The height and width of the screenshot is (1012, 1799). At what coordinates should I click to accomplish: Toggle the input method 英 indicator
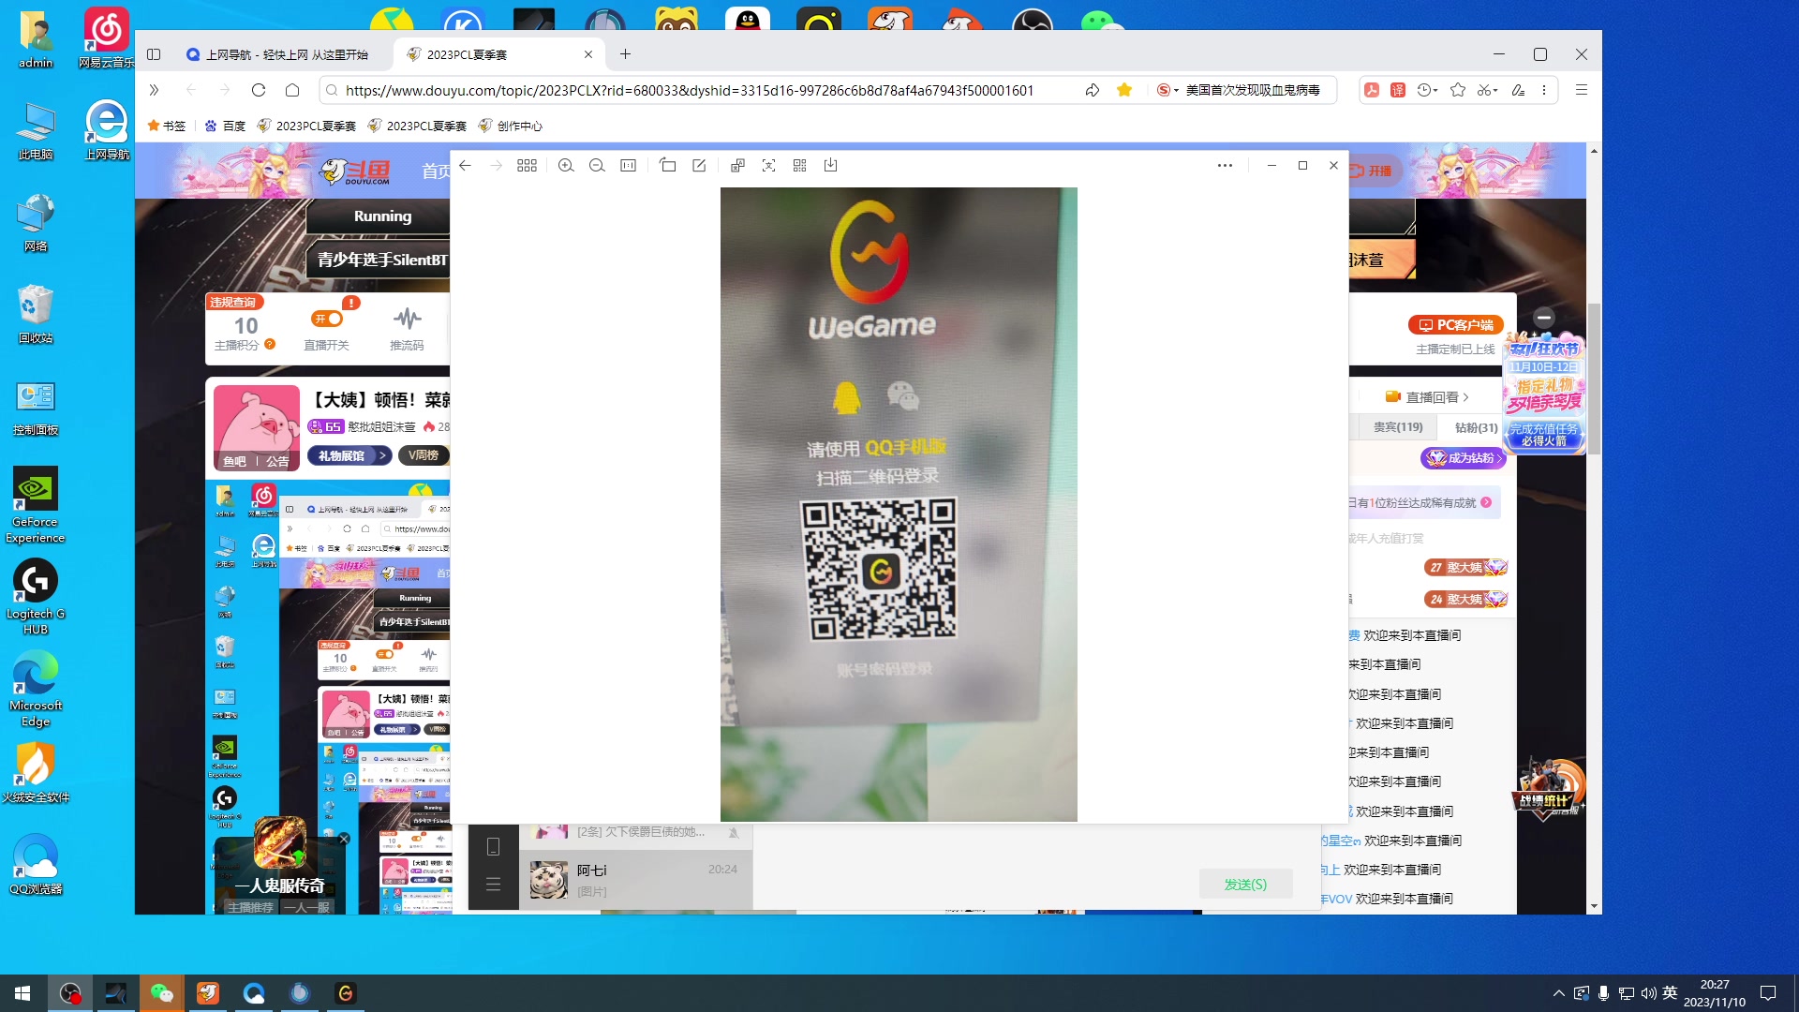[x=1671, y=993]
